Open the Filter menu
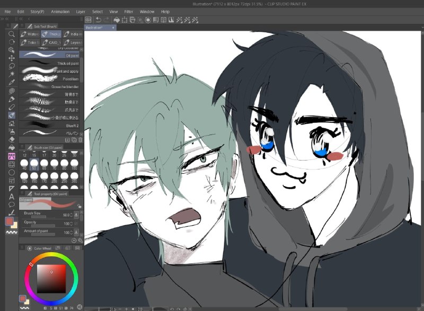Screen dimensions: 424x311 (x=128, y=12)
